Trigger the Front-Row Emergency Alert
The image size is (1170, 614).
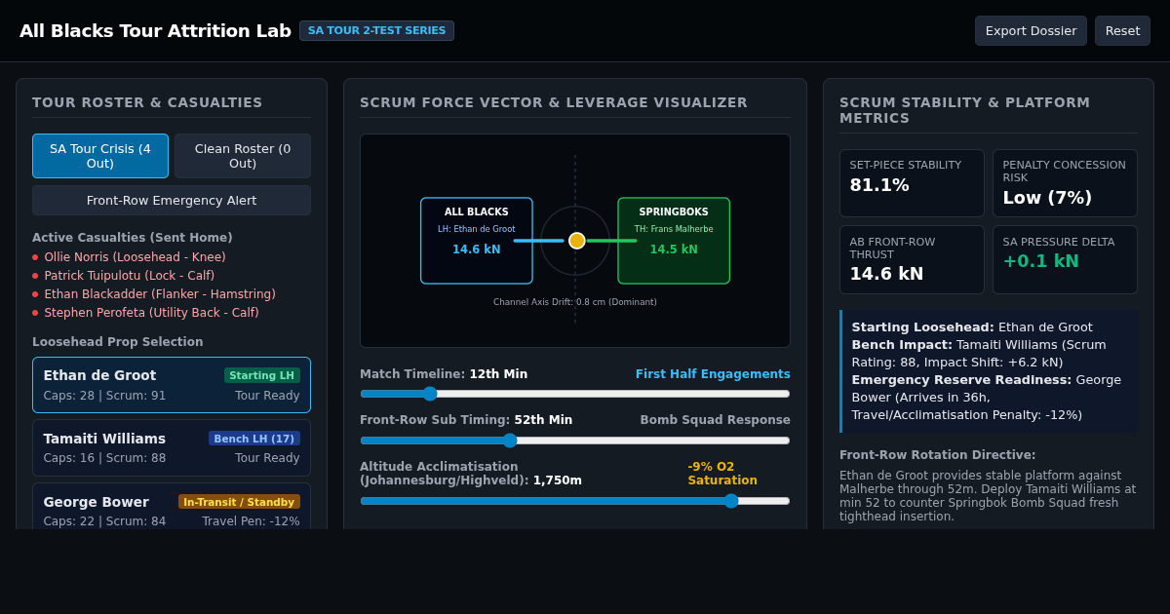[172, 201]
